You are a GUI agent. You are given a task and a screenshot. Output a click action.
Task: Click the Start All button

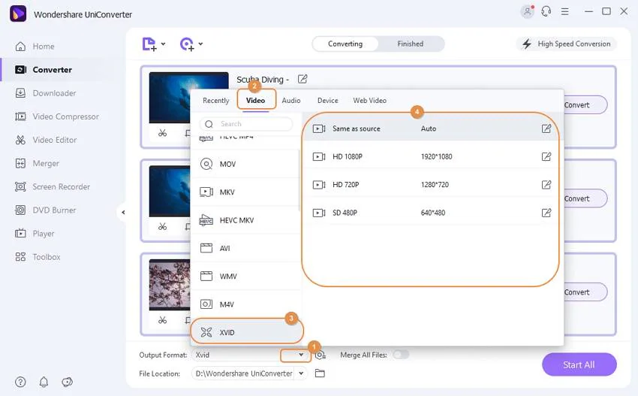pos(579,364)
